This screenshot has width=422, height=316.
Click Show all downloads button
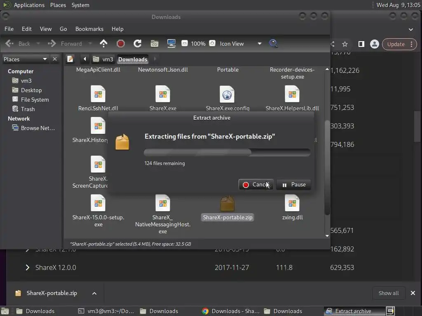point(389,293)
